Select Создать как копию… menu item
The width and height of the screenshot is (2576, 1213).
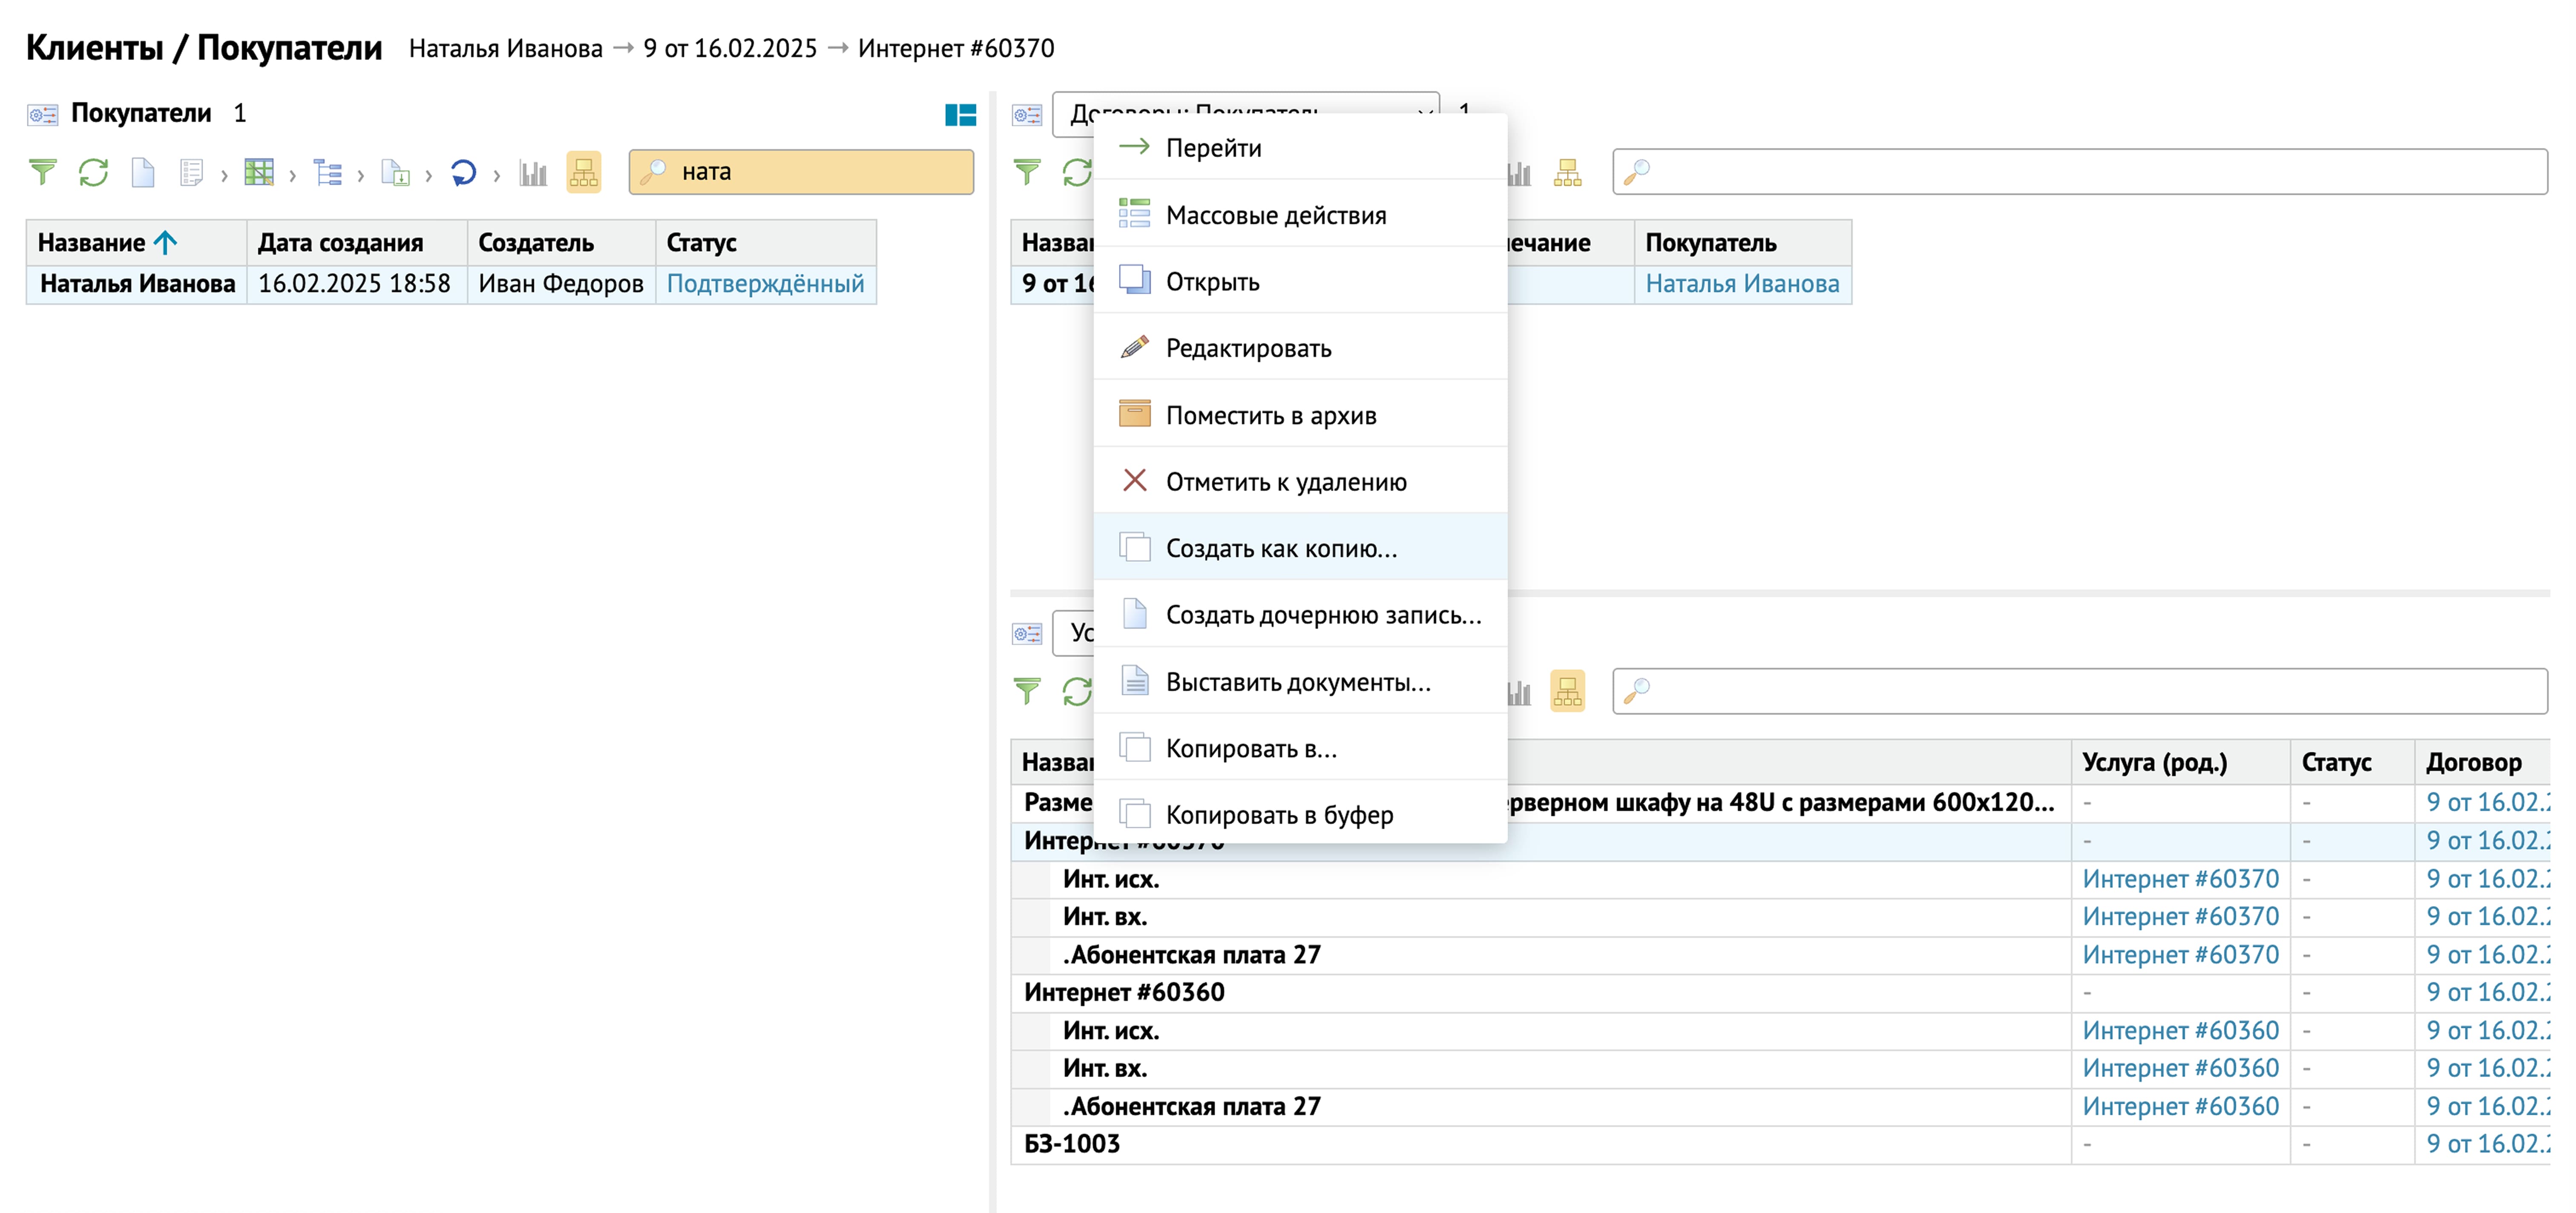pyautogui.click(x=1300, y=547)
